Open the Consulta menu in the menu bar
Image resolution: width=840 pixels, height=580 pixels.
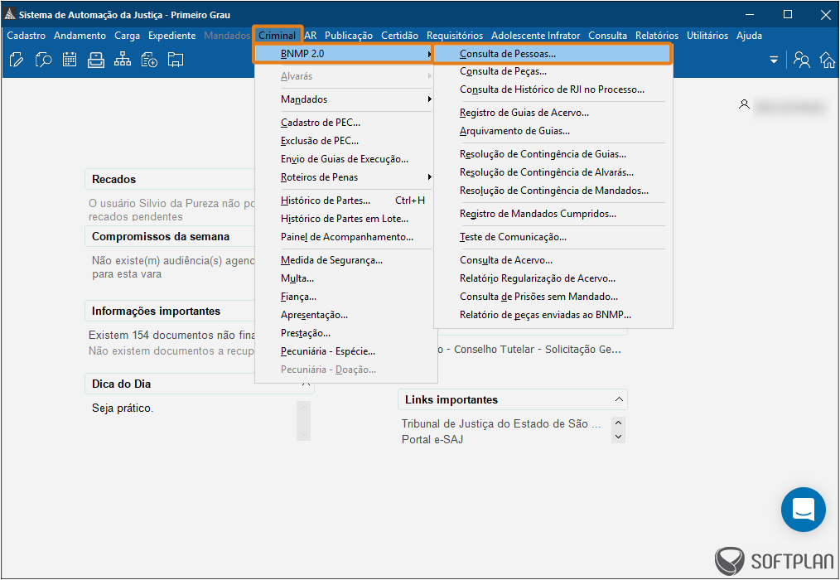point(607,36)
